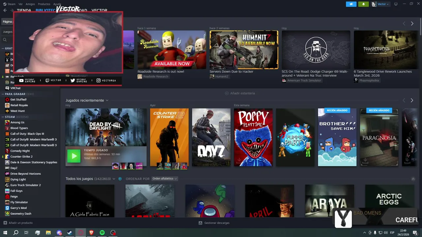Open Spotify from the taskbar

click(x=102, y=233)
